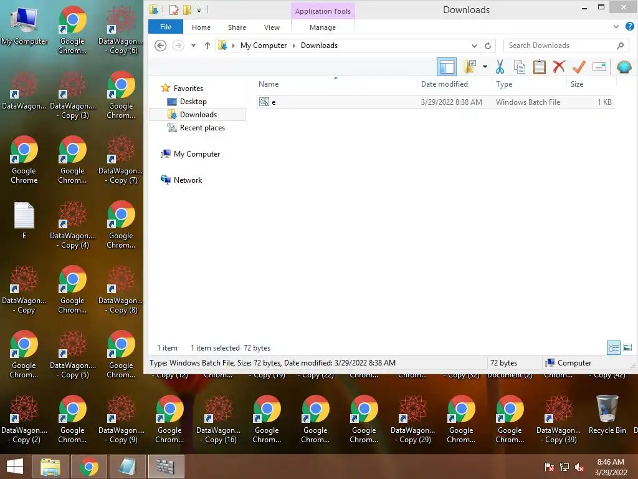This screenshot has height=479, width=638.
Task: Select My Computer in the navigation pane
Action: click(196, 154)
